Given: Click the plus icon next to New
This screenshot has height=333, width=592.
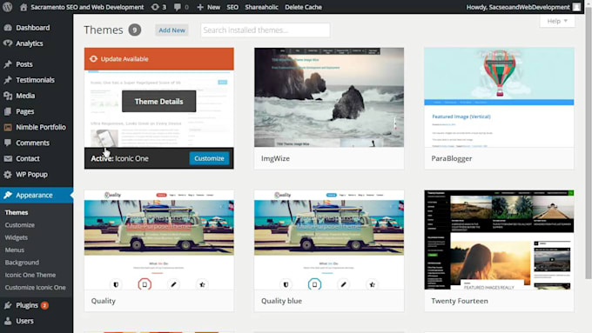Looking at the screenshot, I should pos(200,7).
